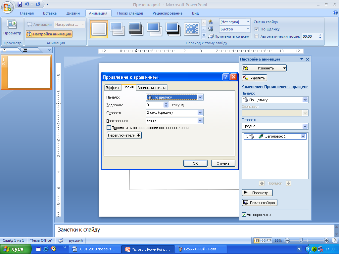
Task: Click Просмотр play button in animation pane
Action: click(257, 193)
